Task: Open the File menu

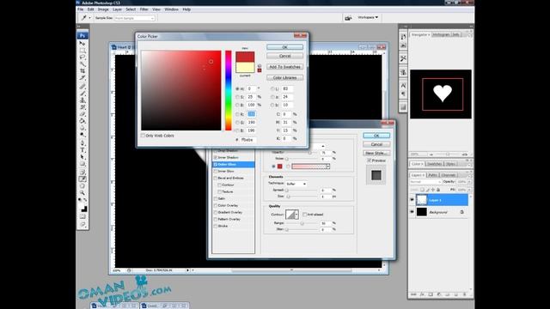Action: point(80,9)
